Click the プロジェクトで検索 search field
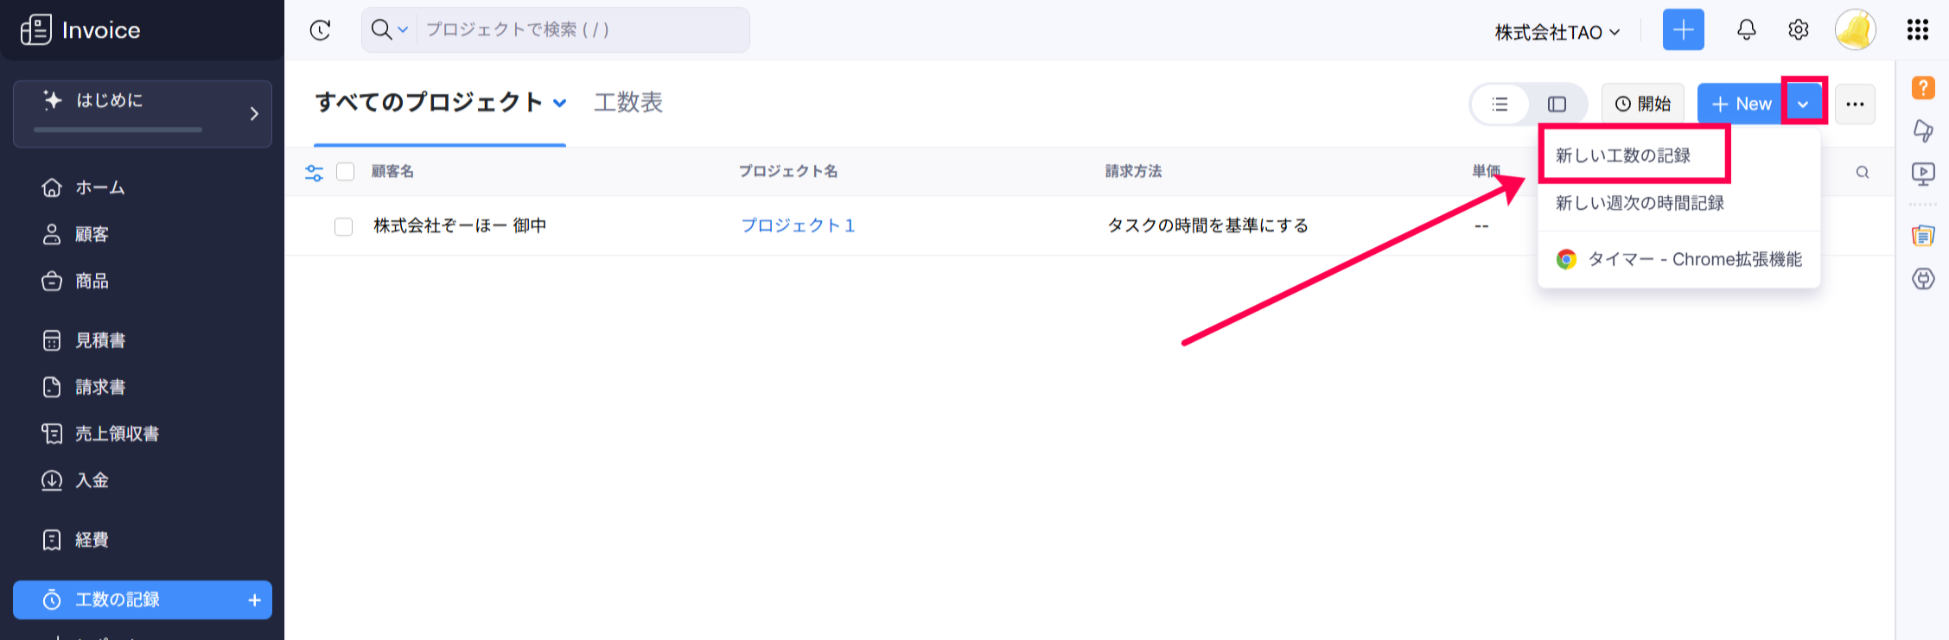The height and width of the screenshot is (640, 1949). [579, 30]
